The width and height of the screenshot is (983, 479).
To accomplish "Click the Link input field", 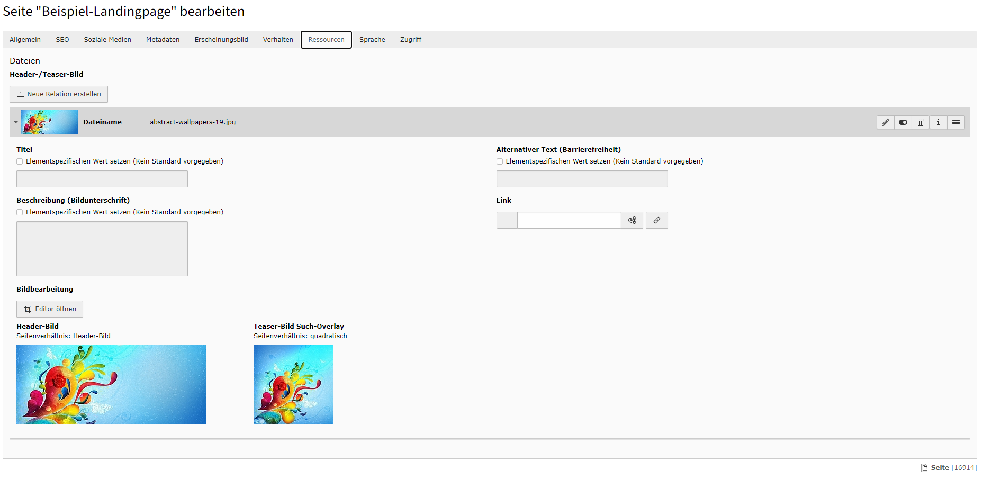I will click(569, 220).
